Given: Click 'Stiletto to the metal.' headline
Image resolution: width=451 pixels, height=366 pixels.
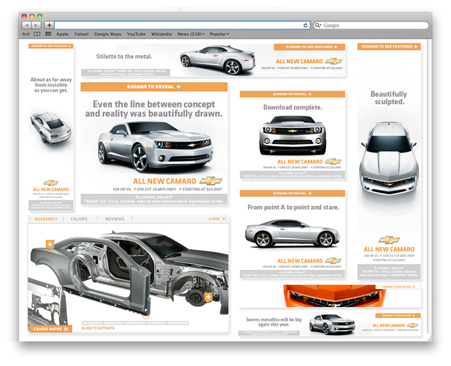Looking at the screenshot, I should pos(124,57).
